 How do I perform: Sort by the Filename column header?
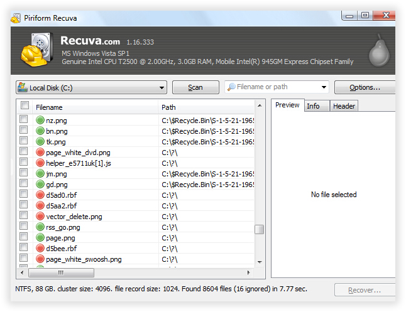pyautogui.click(x=95, y=107)
